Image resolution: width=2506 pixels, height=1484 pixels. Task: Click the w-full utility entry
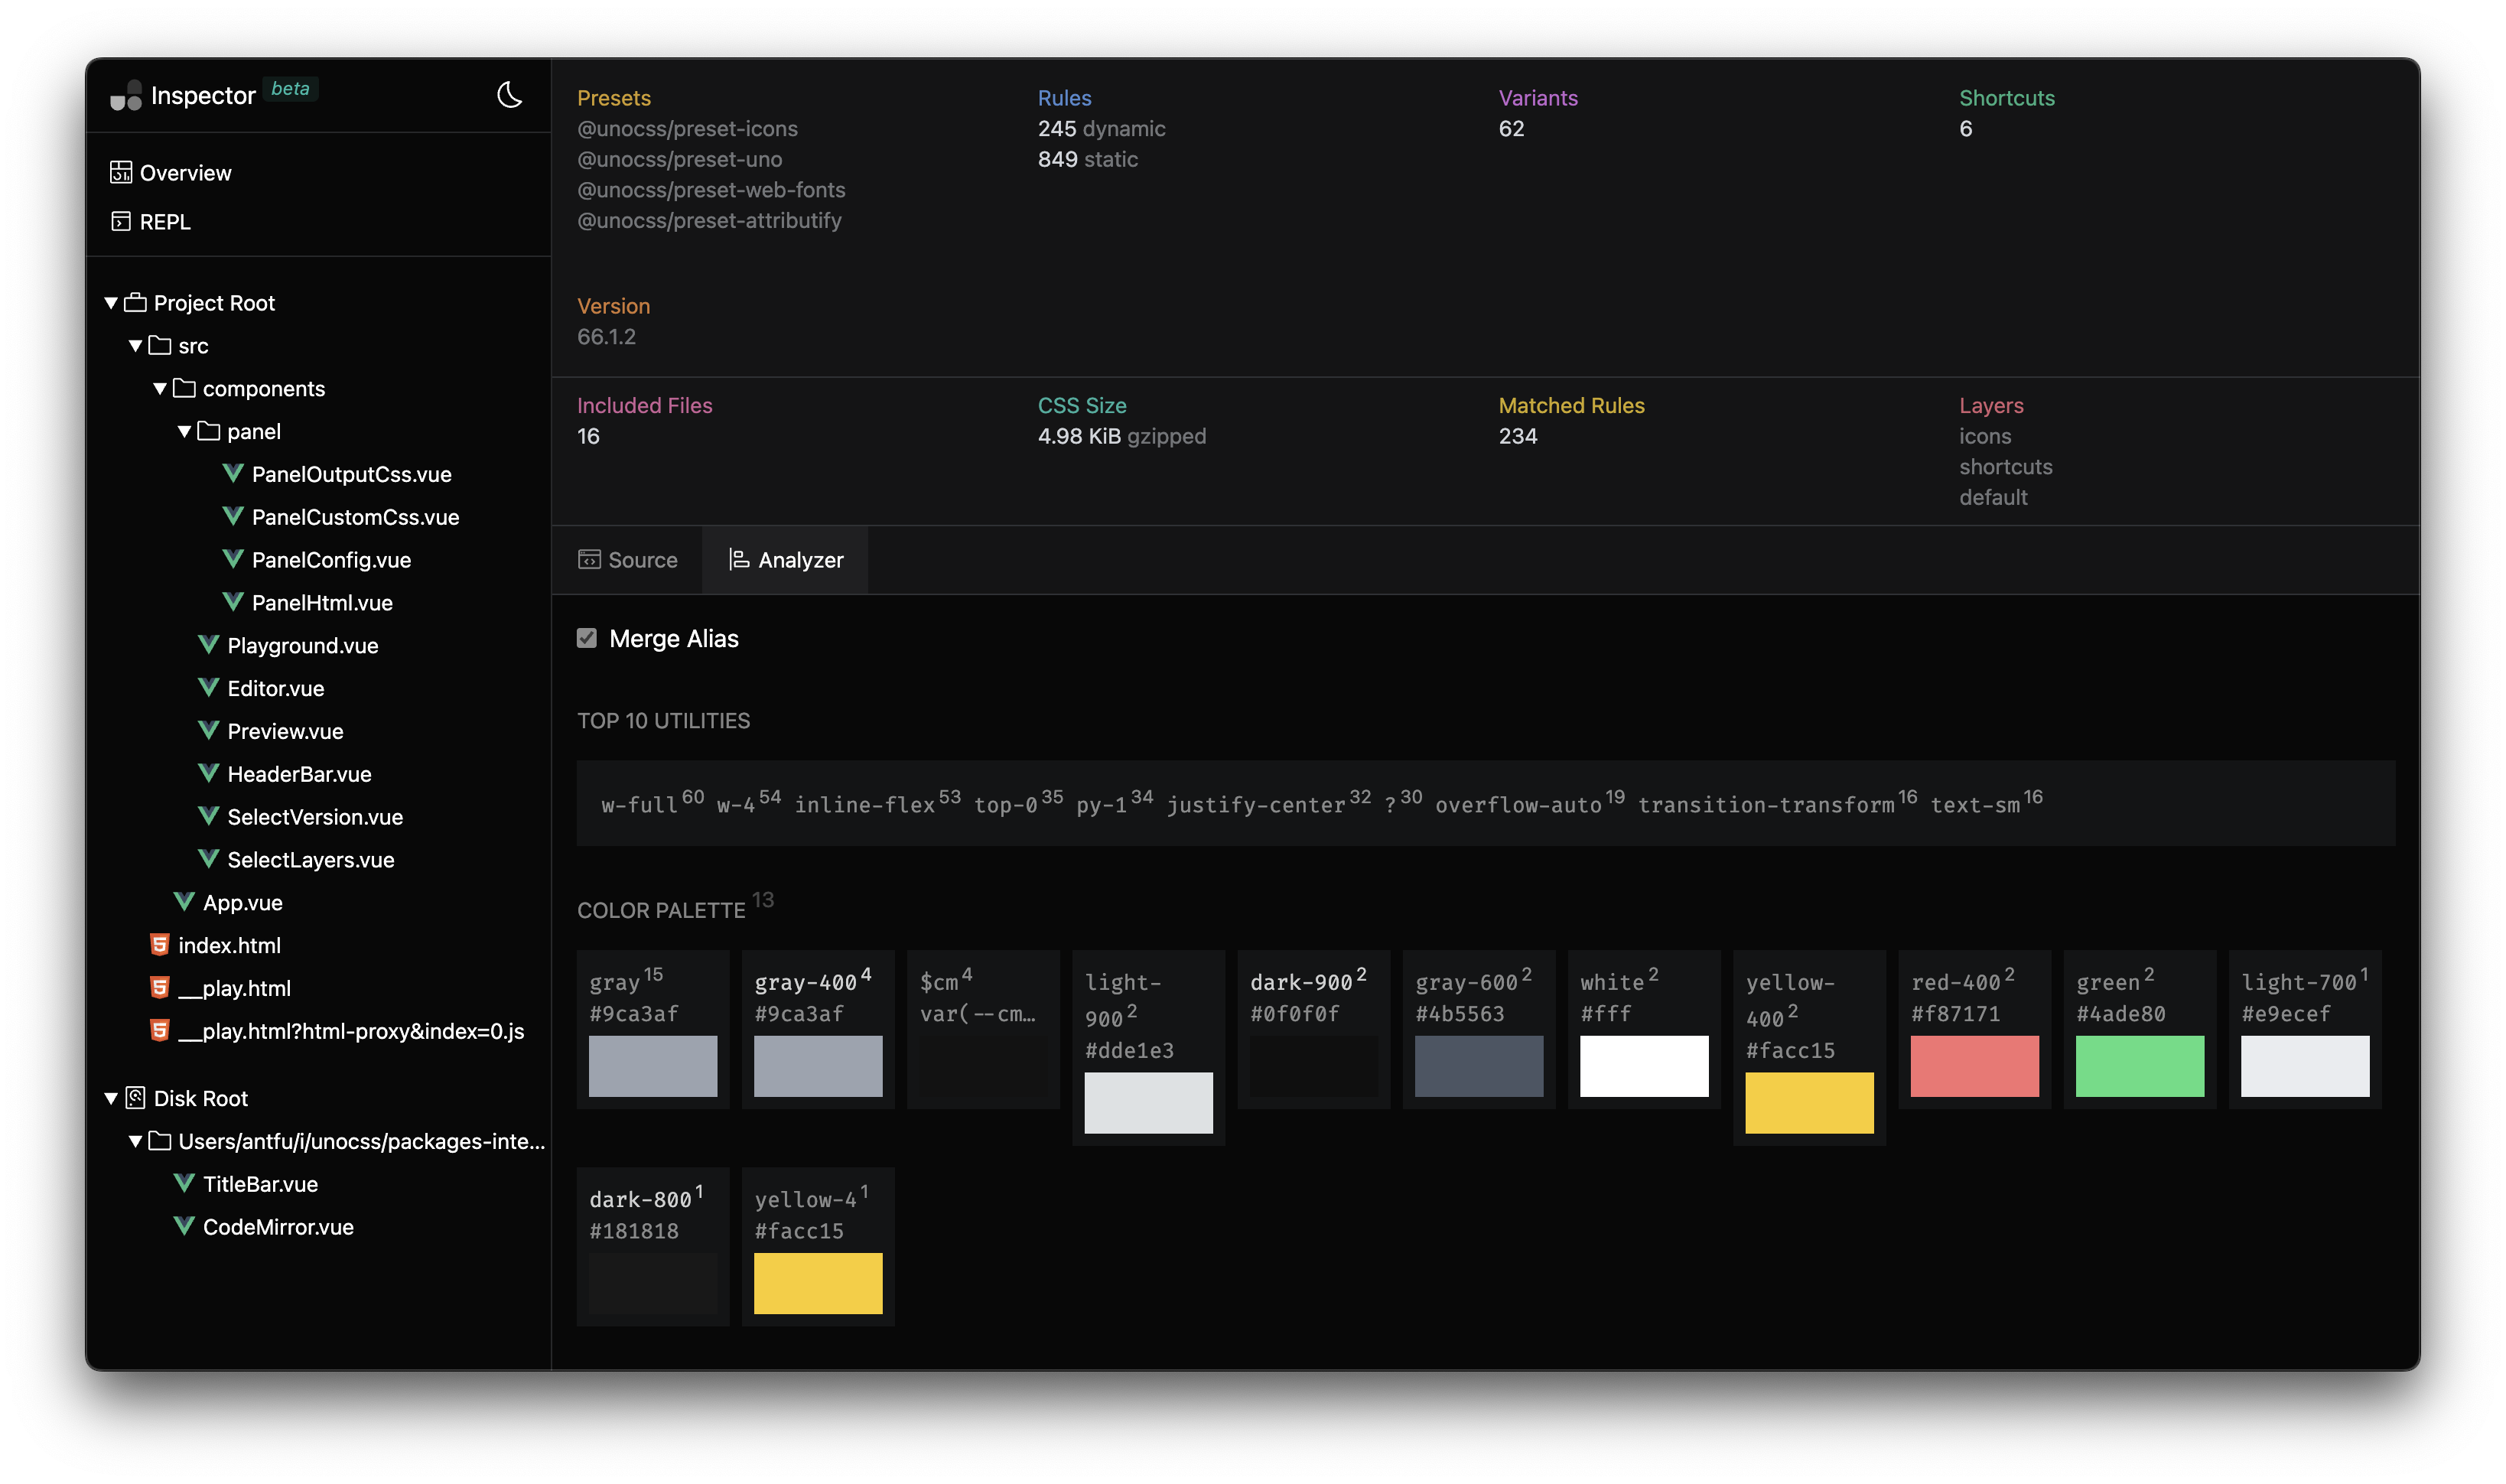pyautogui.click(x=652, y=803)
